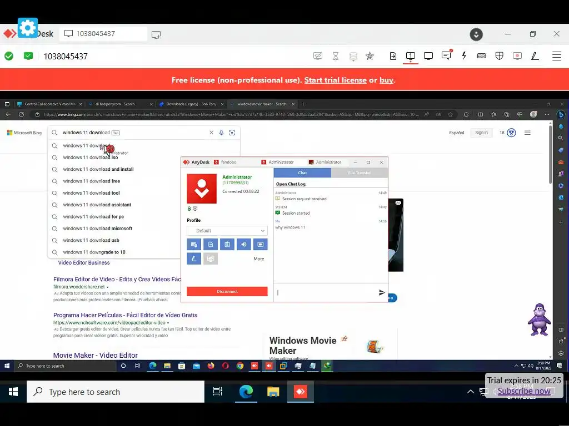Start session recording via the record icon
This screenshot has height=426, width=569.
(x=517, y=56)
